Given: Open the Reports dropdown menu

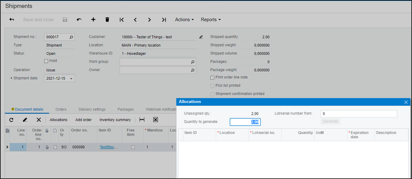Looking at the screenshot, I should click(210, 19).
